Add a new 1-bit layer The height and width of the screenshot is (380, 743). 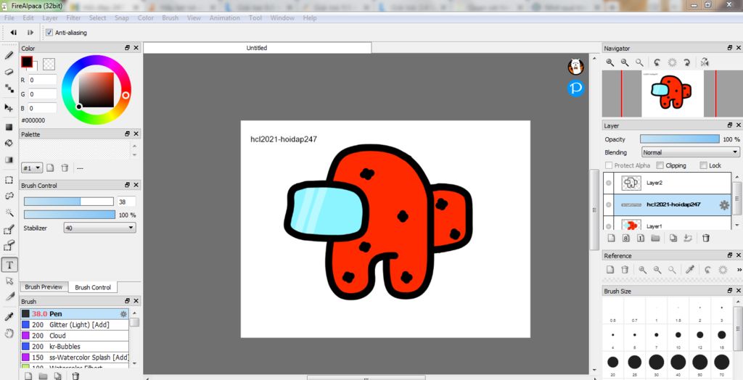tap(641, 238)
